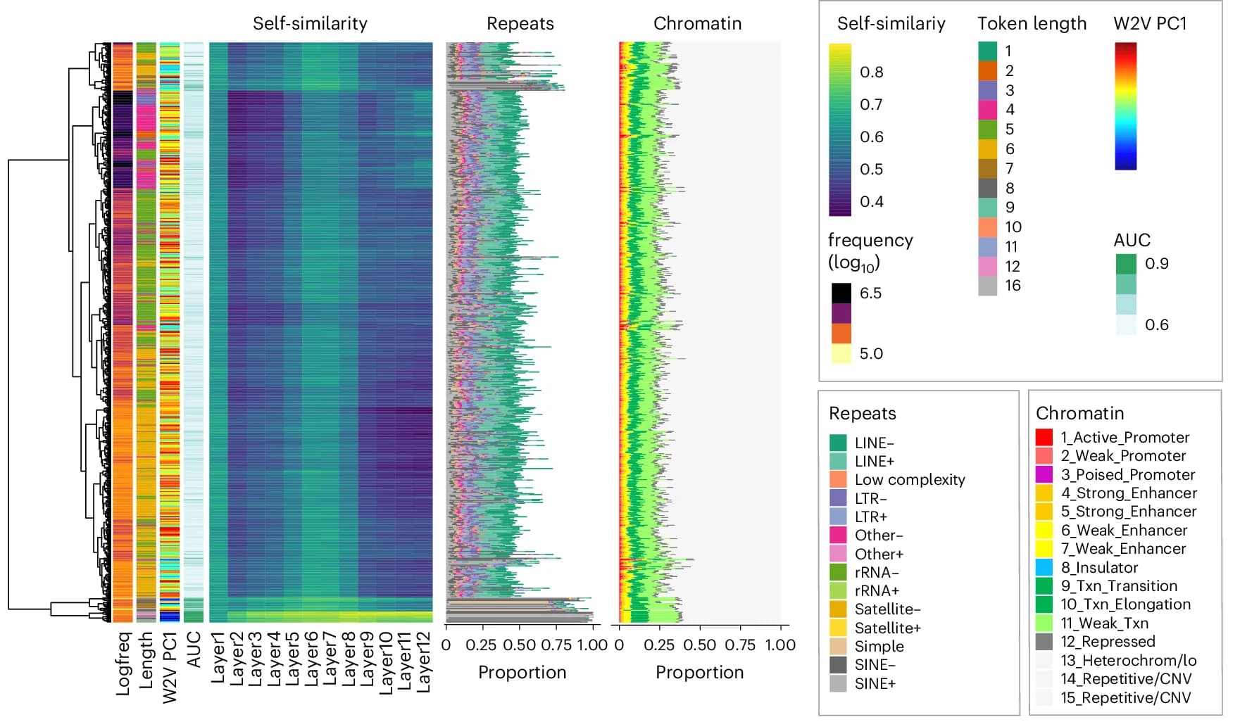The image size is (1240, 722).
Task: Click the Self-similarity heatmap title
Action: coord(310,23)
